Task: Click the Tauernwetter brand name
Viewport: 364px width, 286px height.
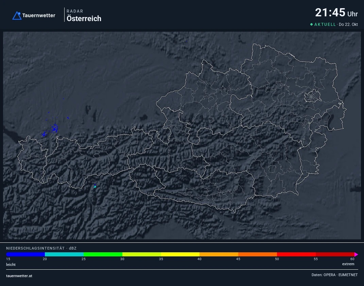Action: (39, 16)
